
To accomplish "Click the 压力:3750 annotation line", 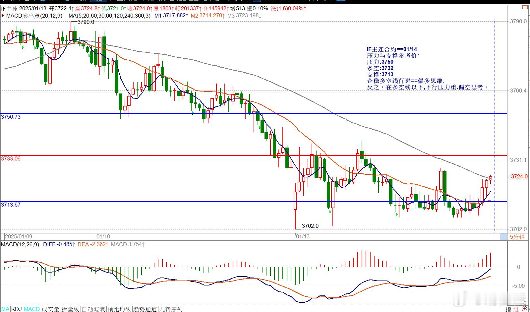I will [380, 62].
